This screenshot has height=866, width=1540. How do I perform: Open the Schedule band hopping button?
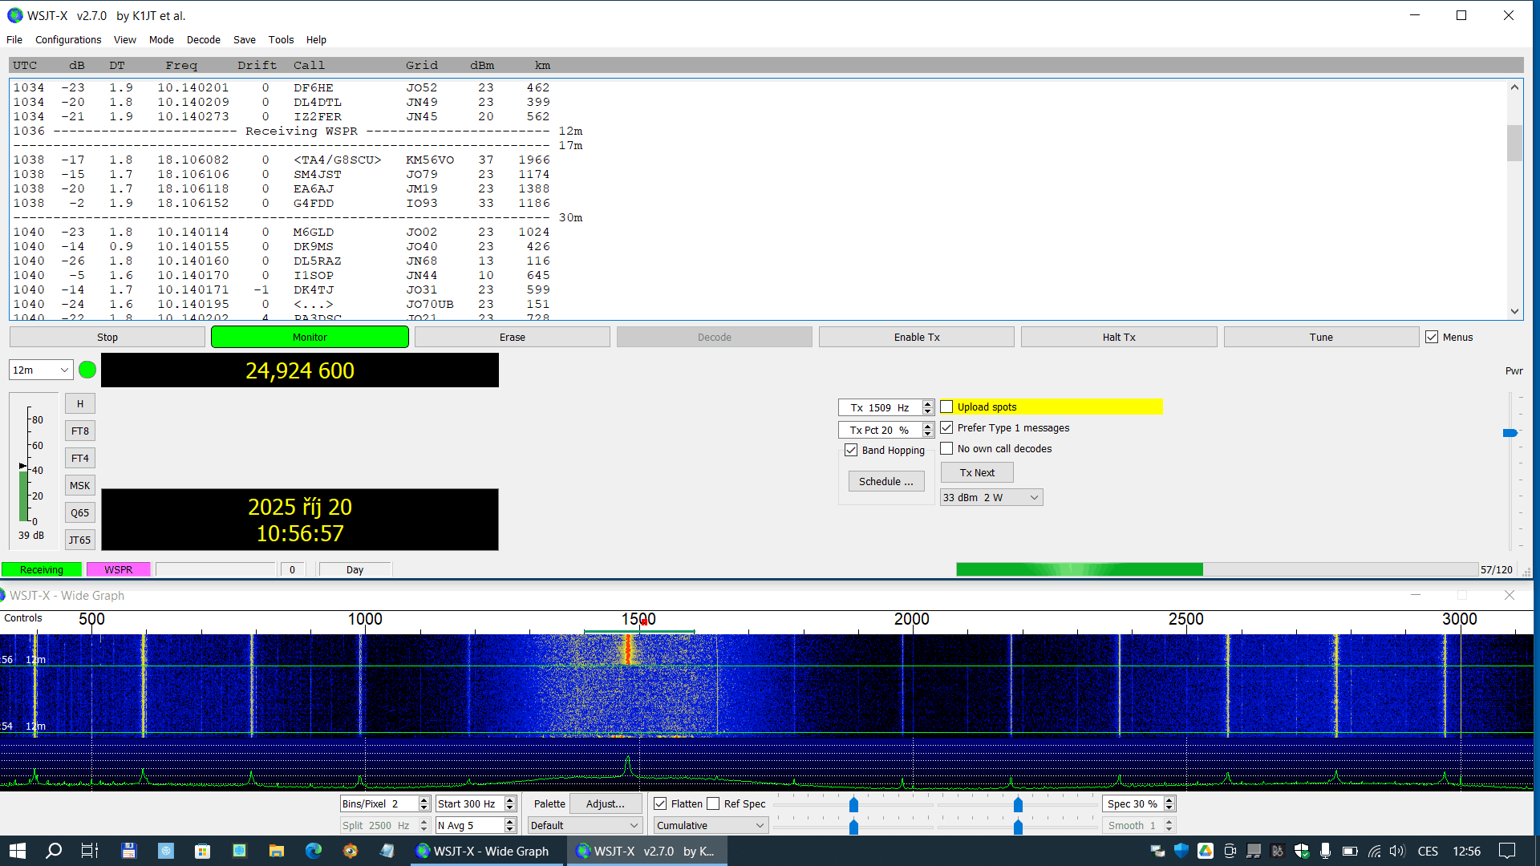885,481
